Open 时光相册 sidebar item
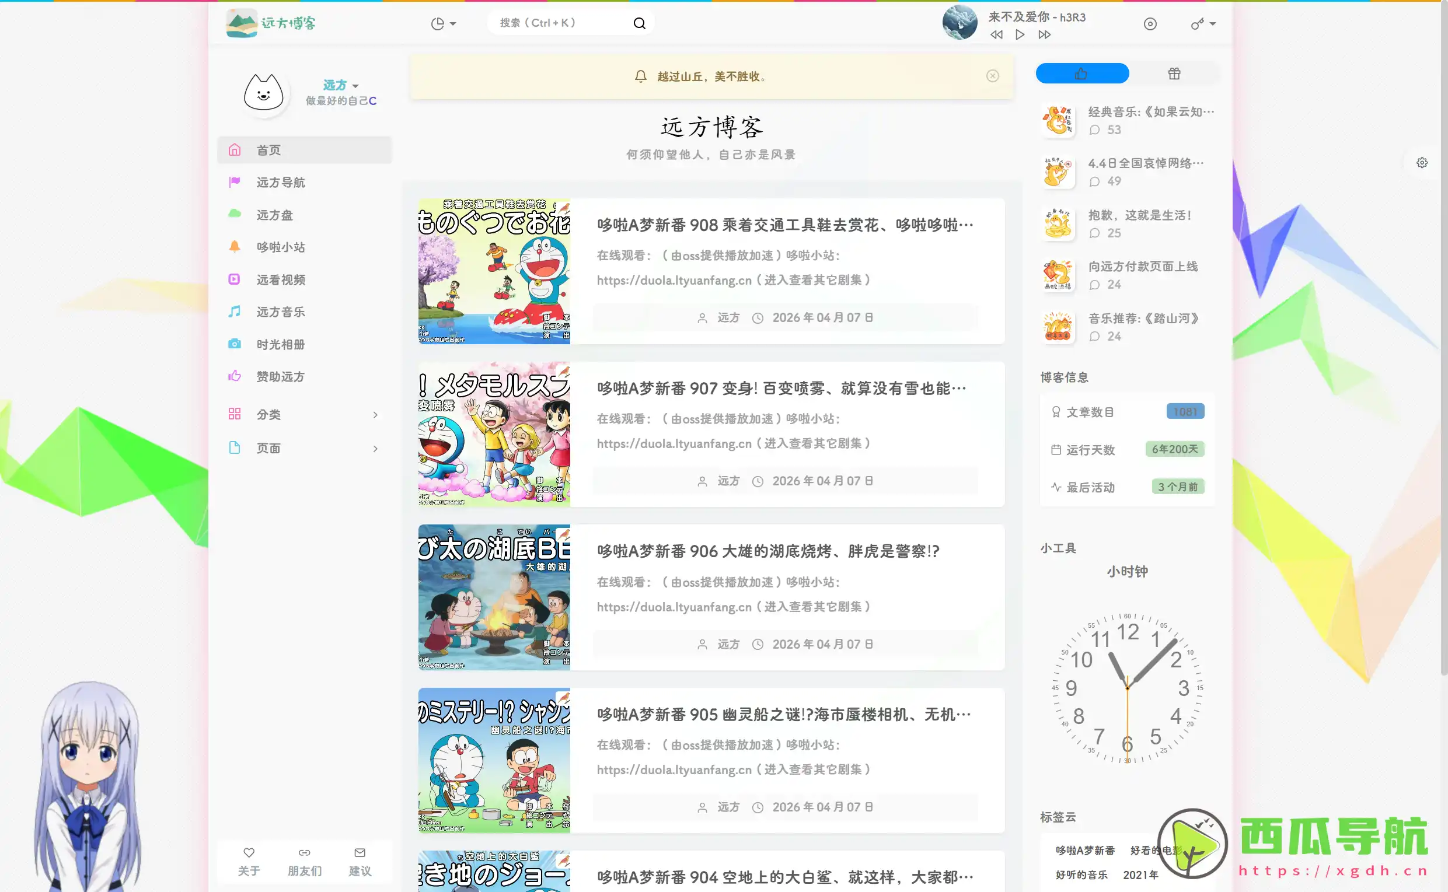This screenshot has height=892, width=1448. pos(305,344)
